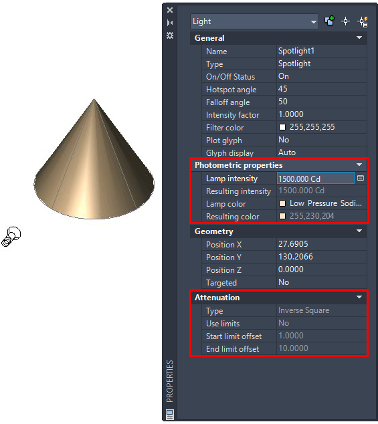Edit the Lamp intensity 1500.000 Cd field
This screenshot has height=424, width=378.
pos(316,179)
